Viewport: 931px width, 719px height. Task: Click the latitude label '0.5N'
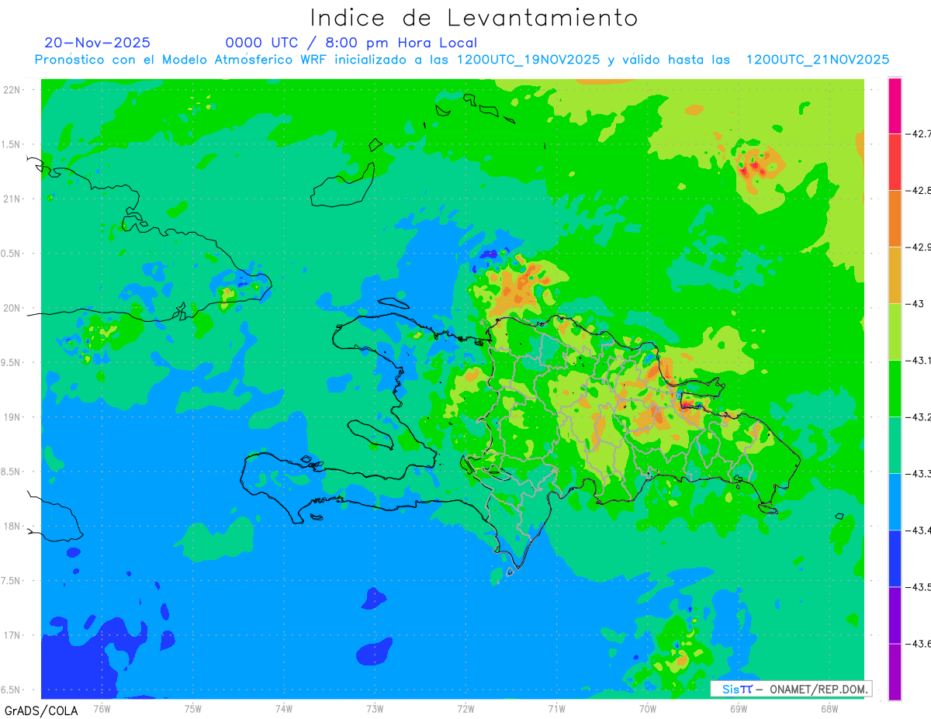tap(11, 254)
